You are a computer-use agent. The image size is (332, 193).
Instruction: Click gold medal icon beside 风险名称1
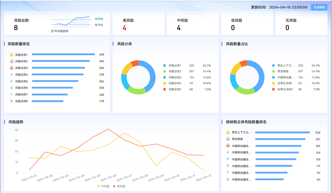[11, 55]
